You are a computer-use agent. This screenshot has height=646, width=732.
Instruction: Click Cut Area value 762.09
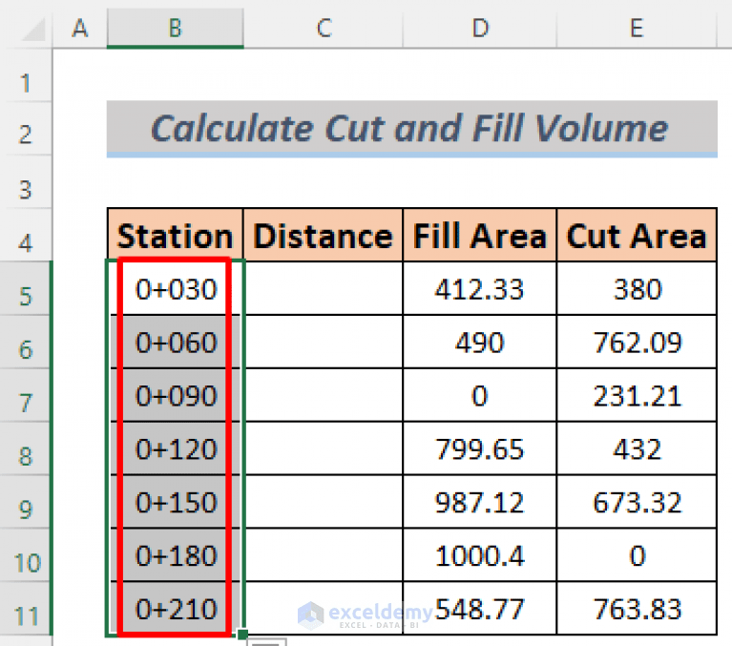637,343
